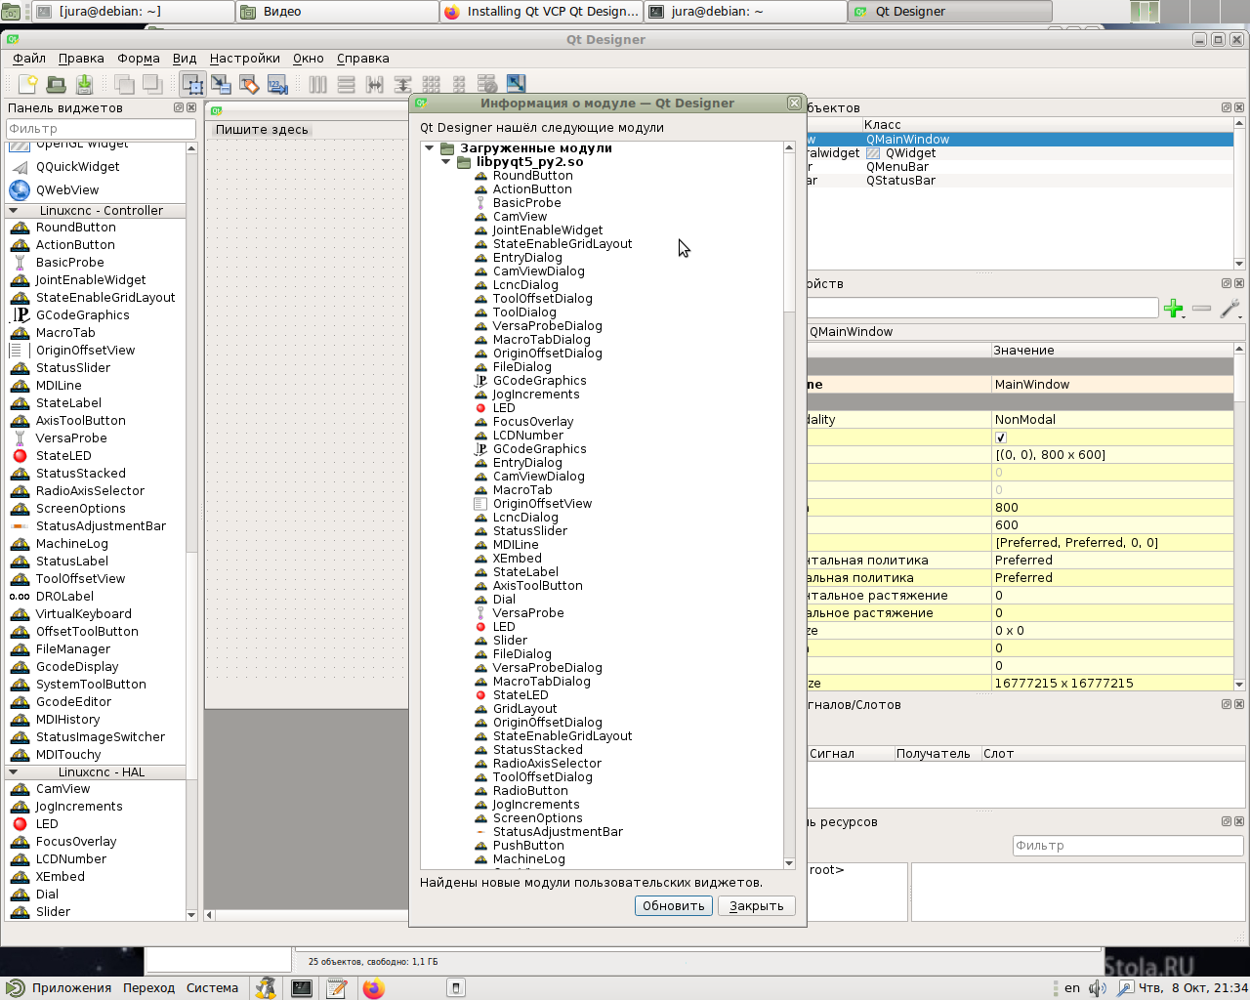
Task: Apply grid layout from toolbar
Action: pos(432,85)
